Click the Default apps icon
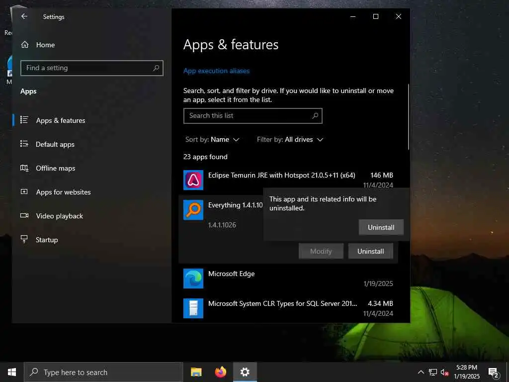The image size is (509, 382). [24, 144]
